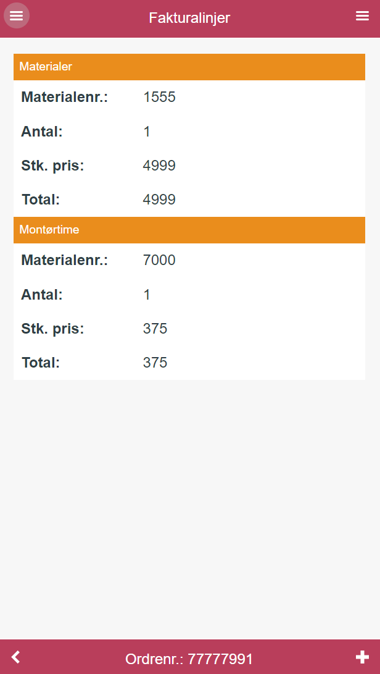Click the Fakturalinjer page title
This screenshot has width=380, height=674.
(190, 18)
